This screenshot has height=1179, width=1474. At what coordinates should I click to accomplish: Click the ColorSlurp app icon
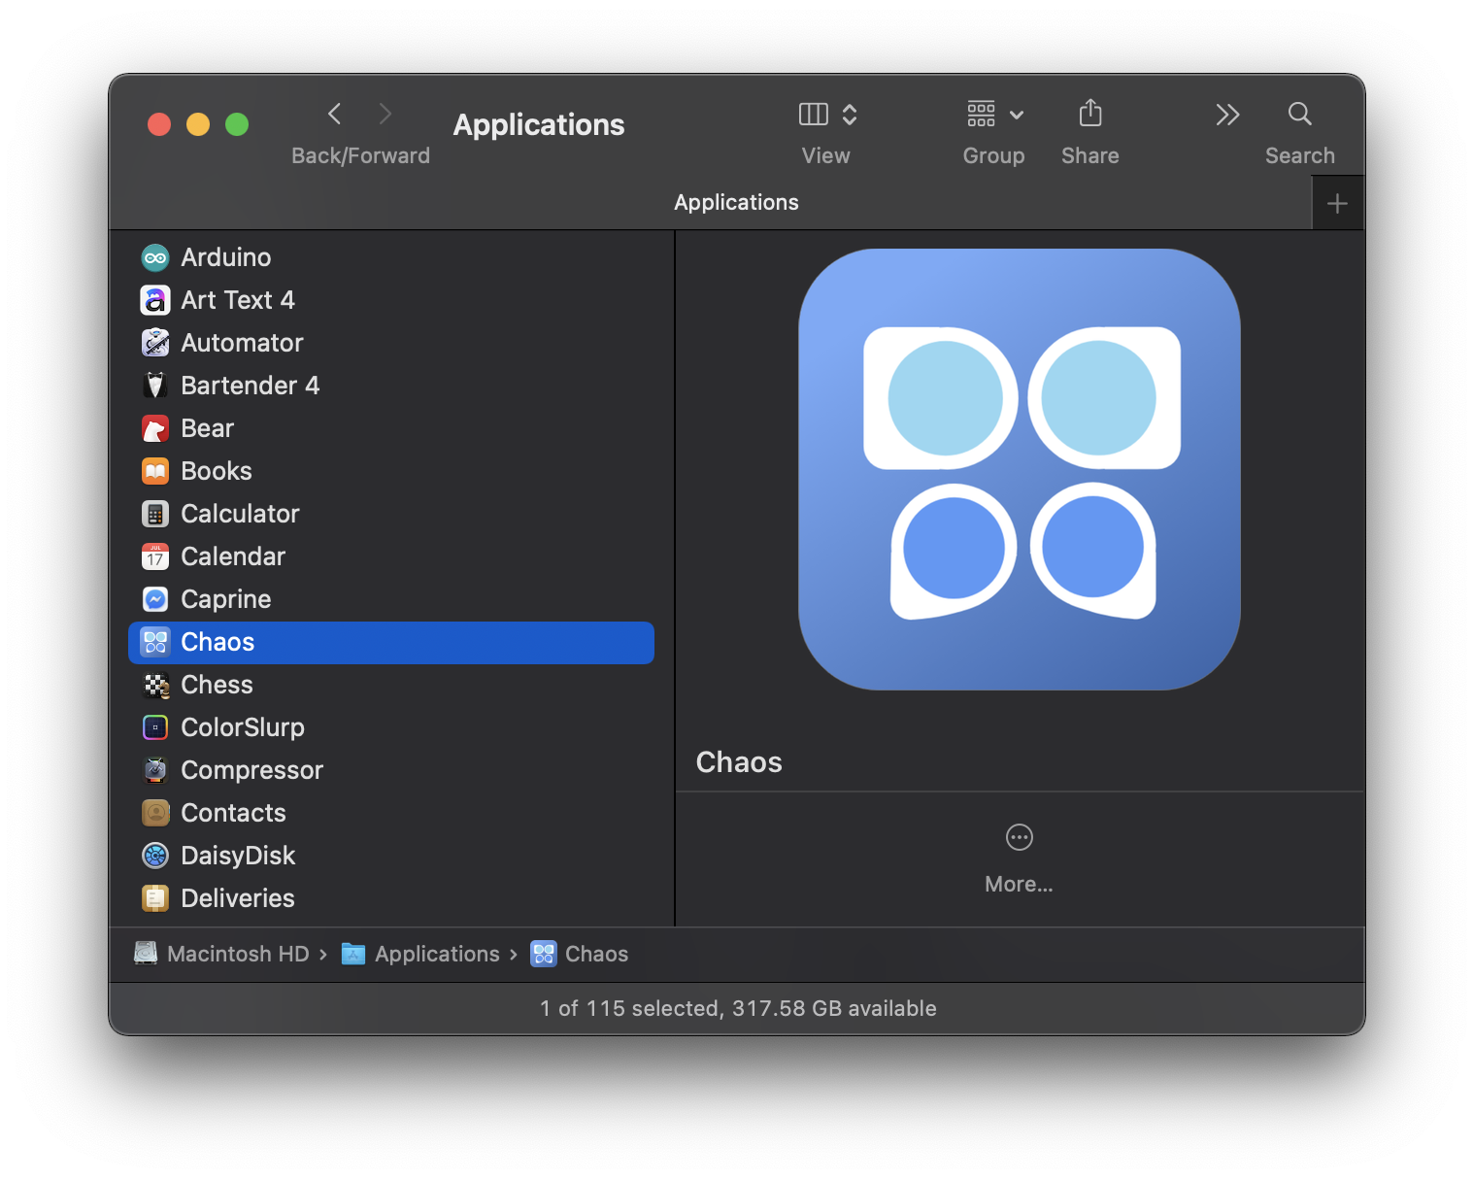[155, 727]
